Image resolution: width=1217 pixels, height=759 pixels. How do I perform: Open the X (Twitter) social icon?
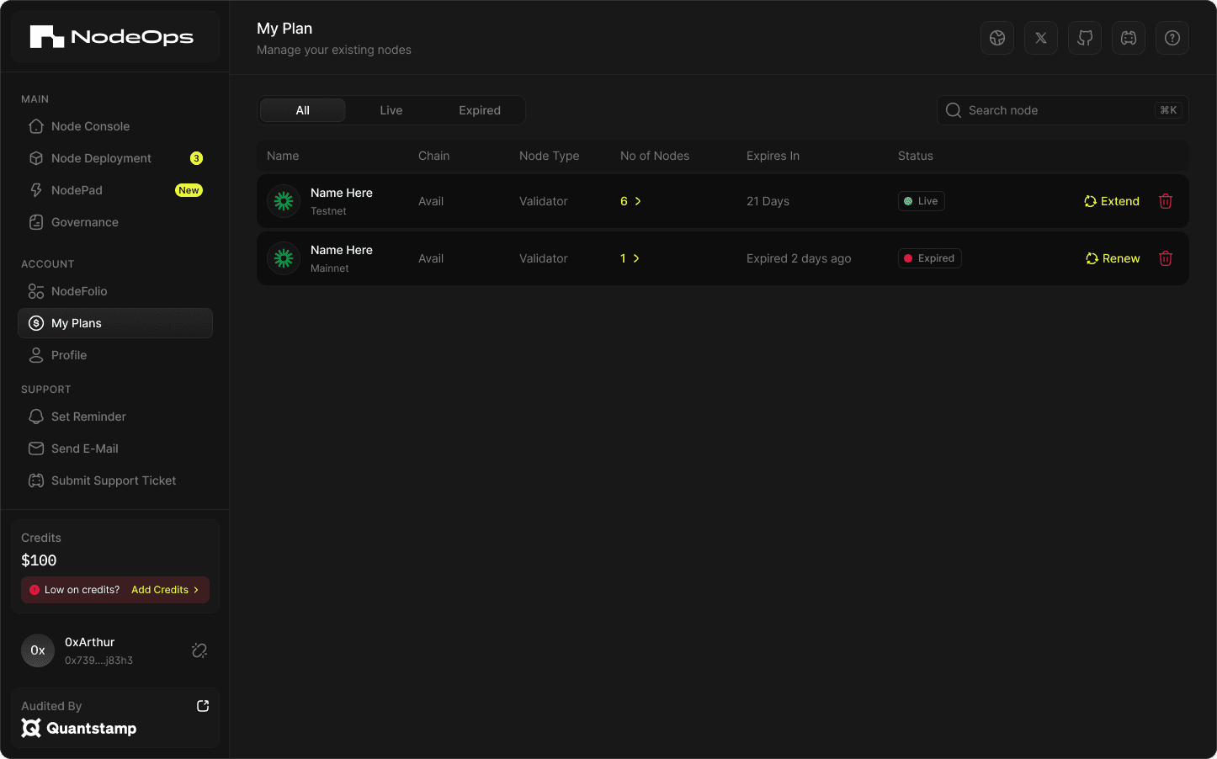point(1041,38)
